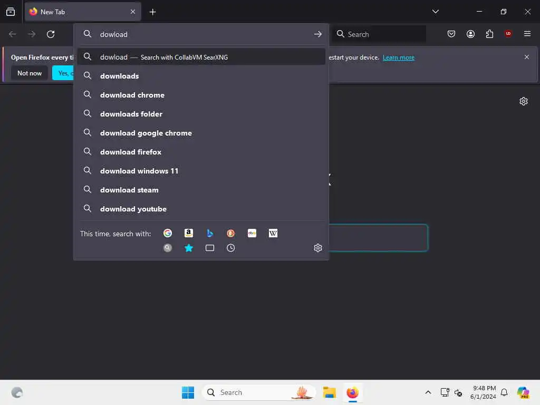
Task: Personalize new tab with the gear icon
Action: [524, 101]
